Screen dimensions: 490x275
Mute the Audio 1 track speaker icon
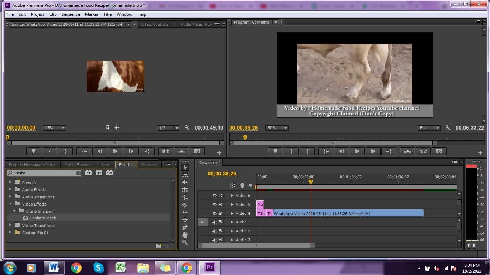click(x=215, y=222)
